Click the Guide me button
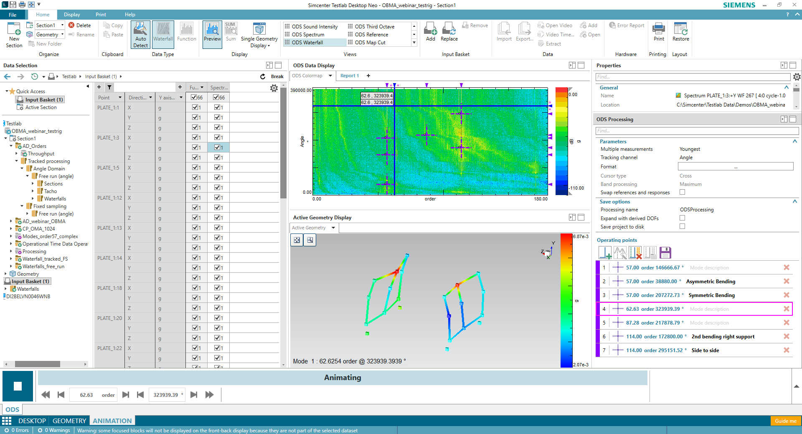This screenshot has width=802, height=434. tap(785, 421)
